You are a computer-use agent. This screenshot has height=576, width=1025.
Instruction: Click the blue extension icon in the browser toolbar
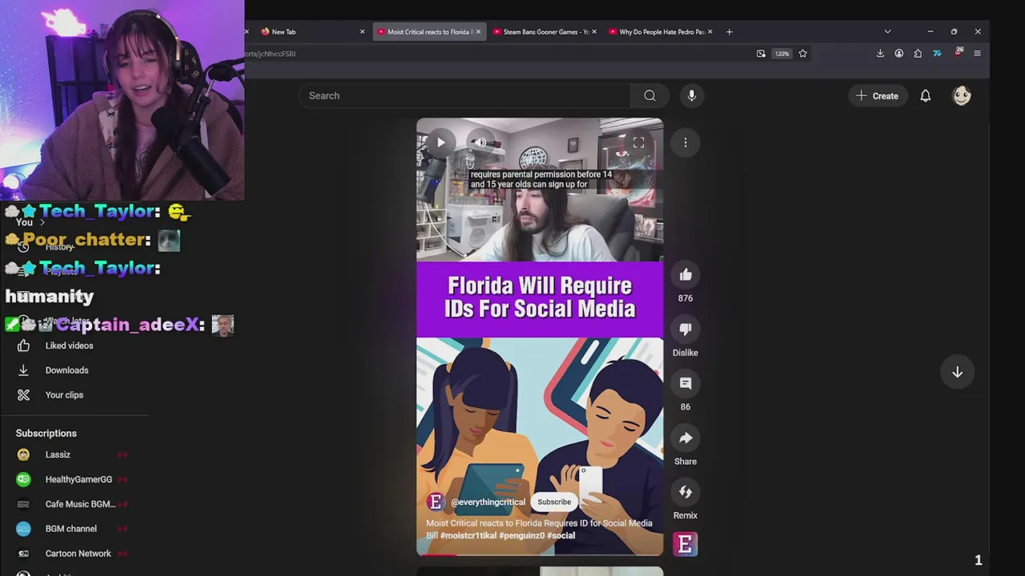tap(937, 54)
